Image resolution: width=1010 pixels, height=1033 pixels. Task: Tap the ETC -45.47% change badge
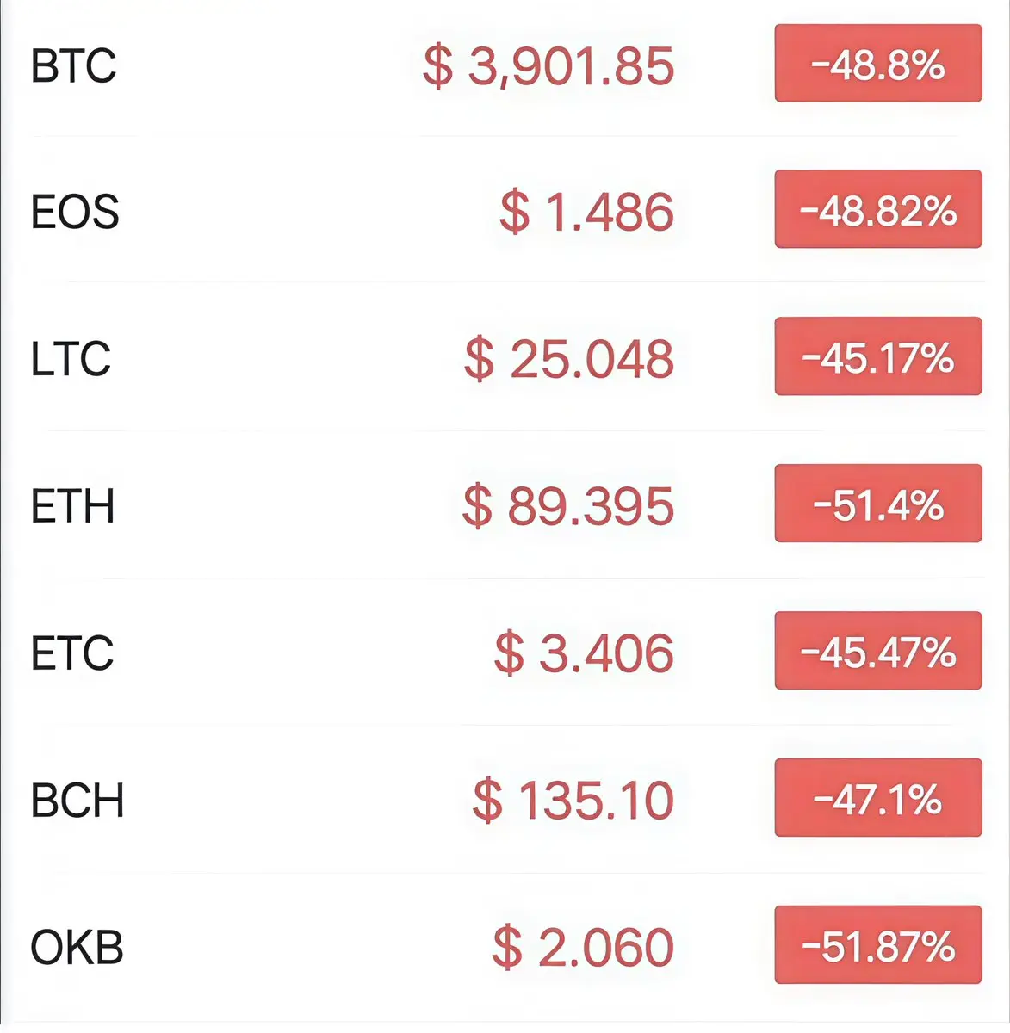pos(877,651)
